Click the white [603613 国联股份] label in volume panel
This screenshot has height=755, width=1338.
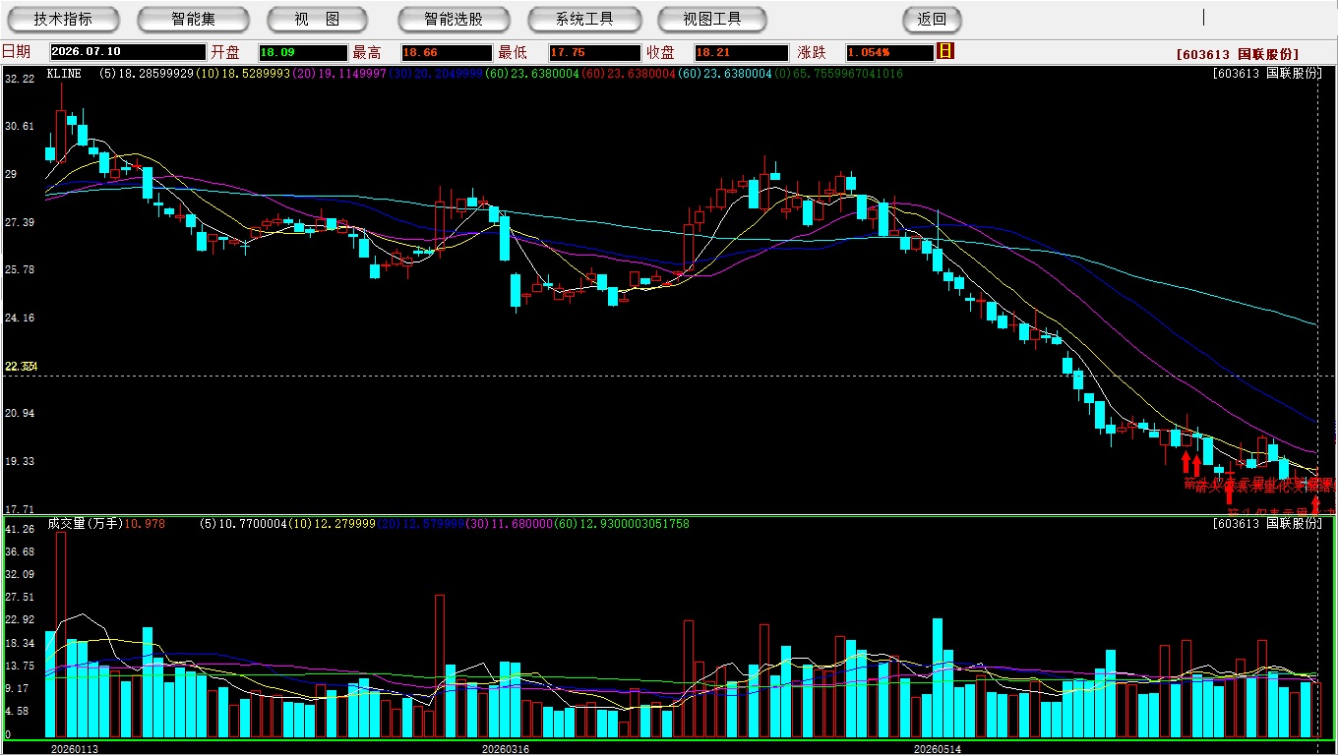point(1268,524)
